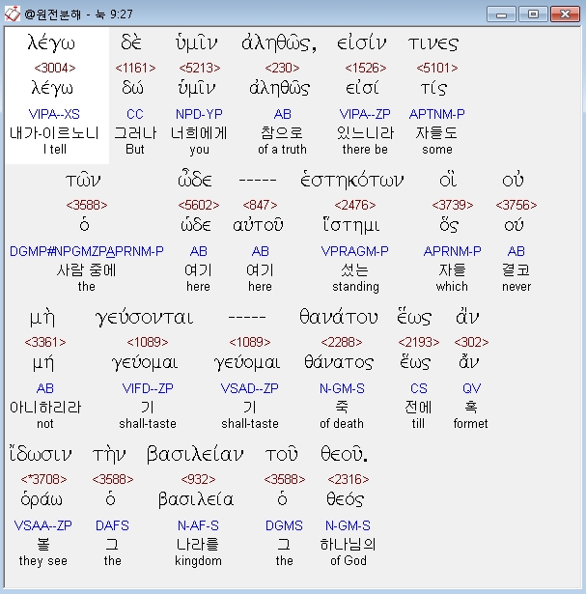Viewport: 586px width, 594px height.
Task: Click Strong's number <1161>
Action: (x=135, y=68)
